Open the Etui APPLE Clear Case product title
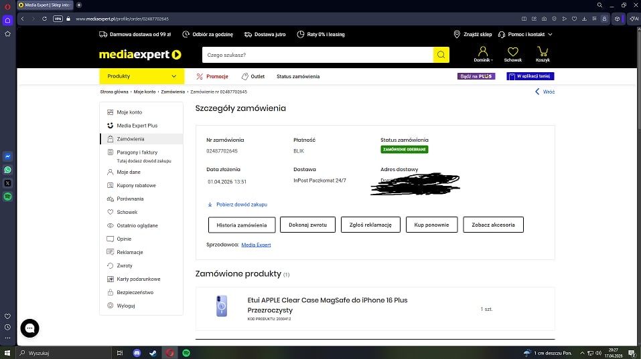The height and width of the screenshot is (359, 641). 327,305
